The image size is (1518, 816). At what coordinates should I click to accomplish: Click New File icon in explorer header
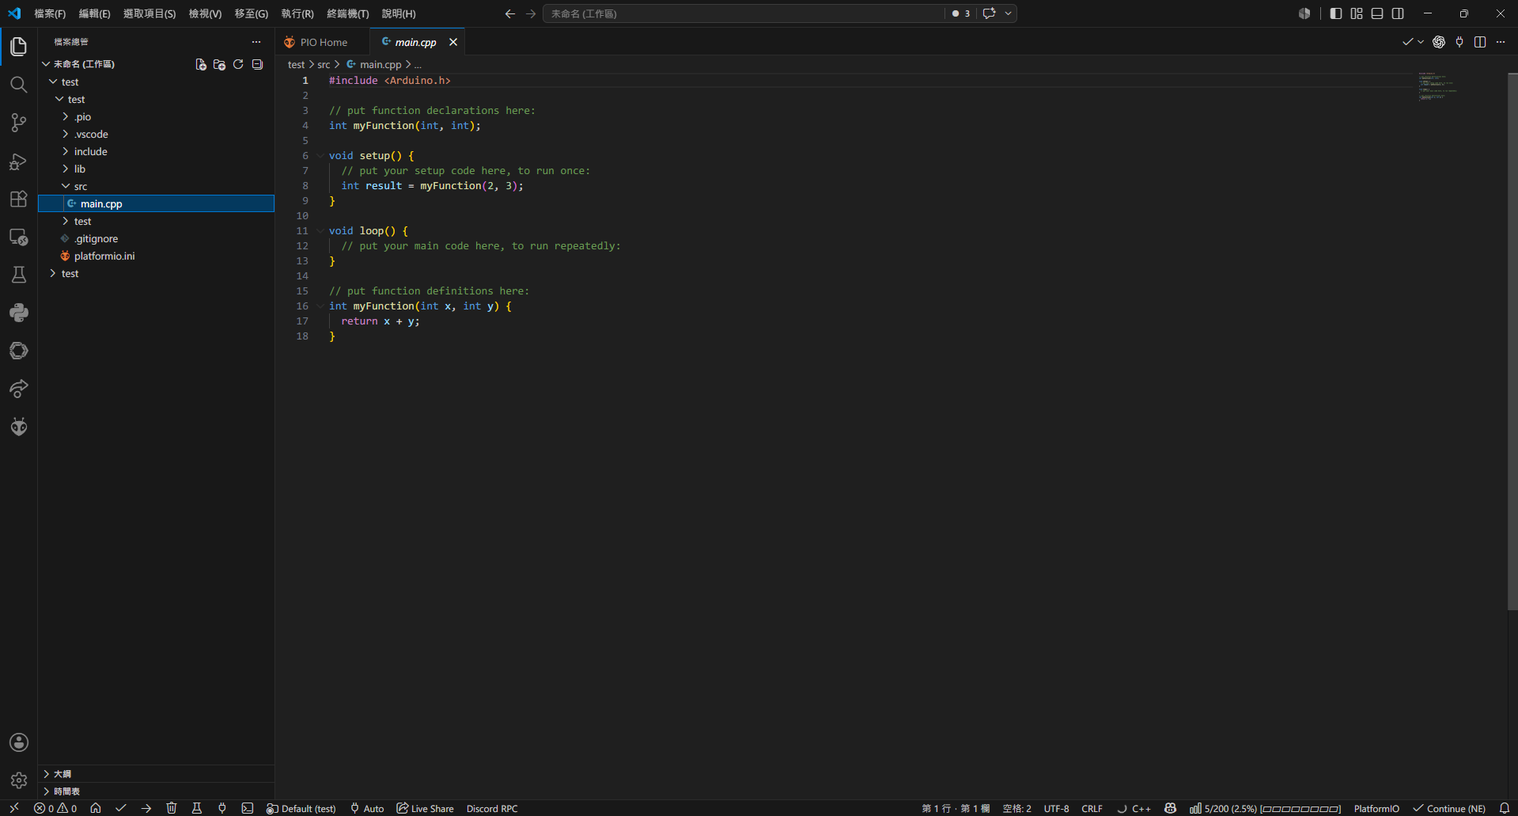[201, 64]
